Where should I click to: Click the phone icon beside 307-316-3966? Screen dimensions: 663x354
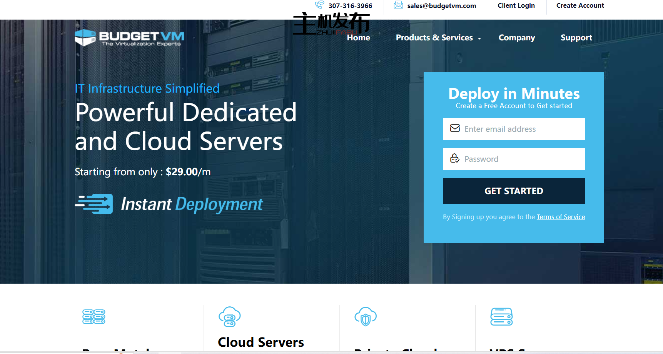click(319, 5)
